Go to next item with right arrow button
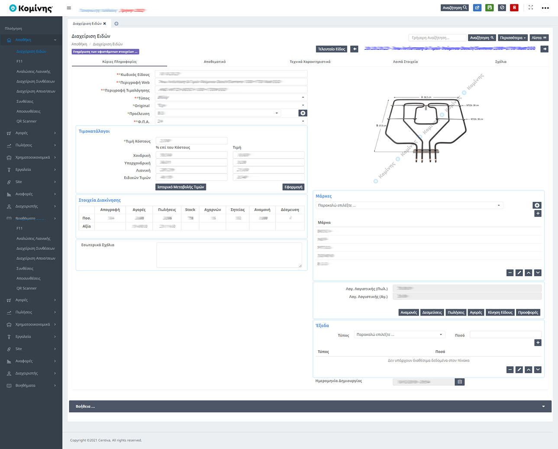 pos(545,49)
